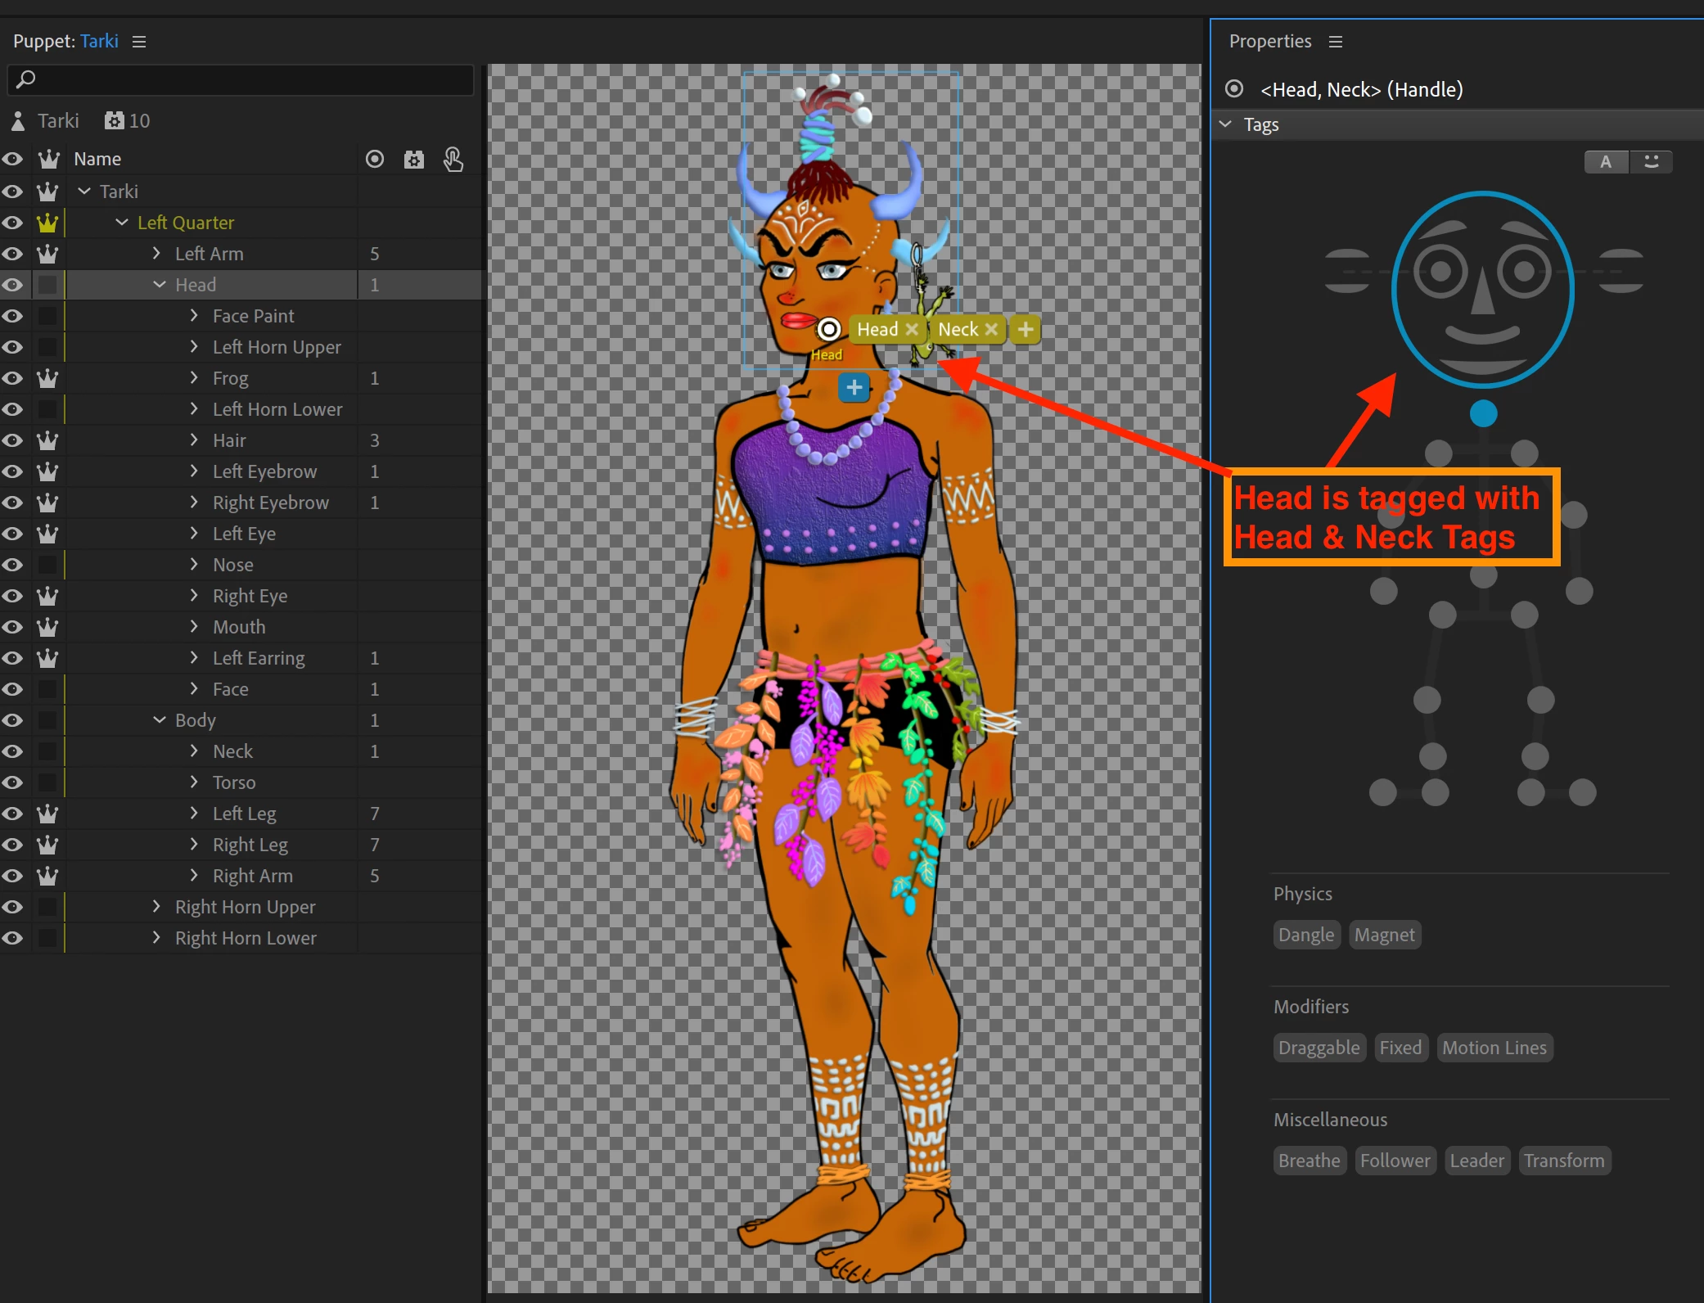Click the yellow crown on Left Quarter
This screenshot has width=1704, height=1303.
[x=47, y=223]
